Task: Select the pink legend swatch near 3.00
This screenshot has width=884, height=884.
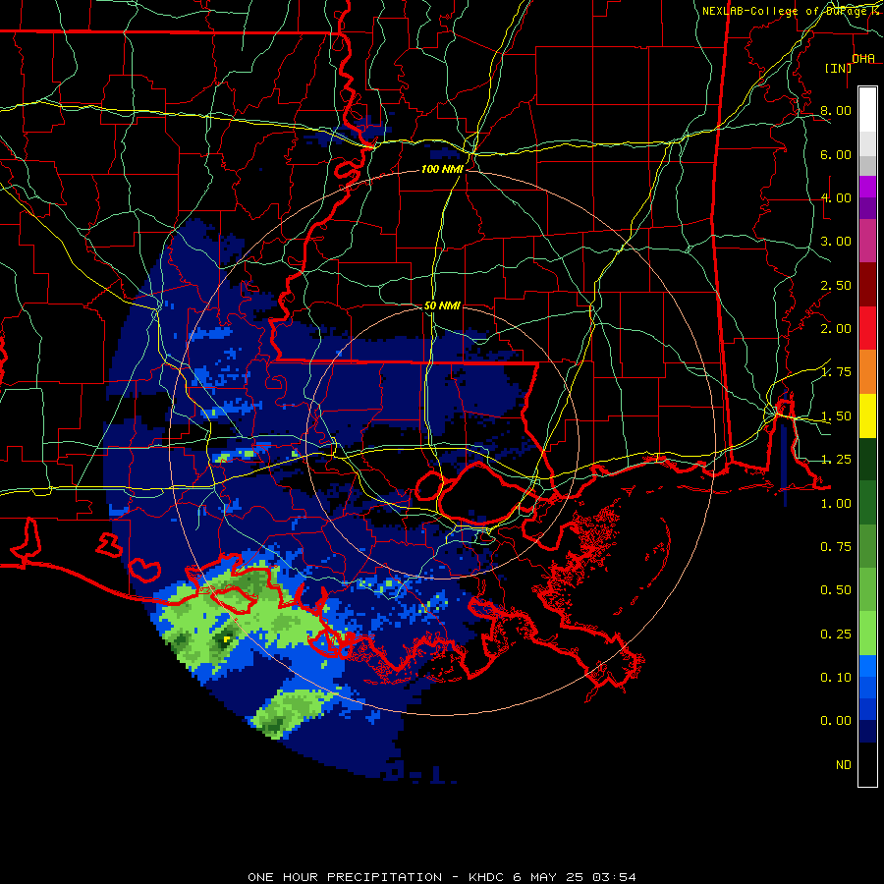Action: click(867, 242)
